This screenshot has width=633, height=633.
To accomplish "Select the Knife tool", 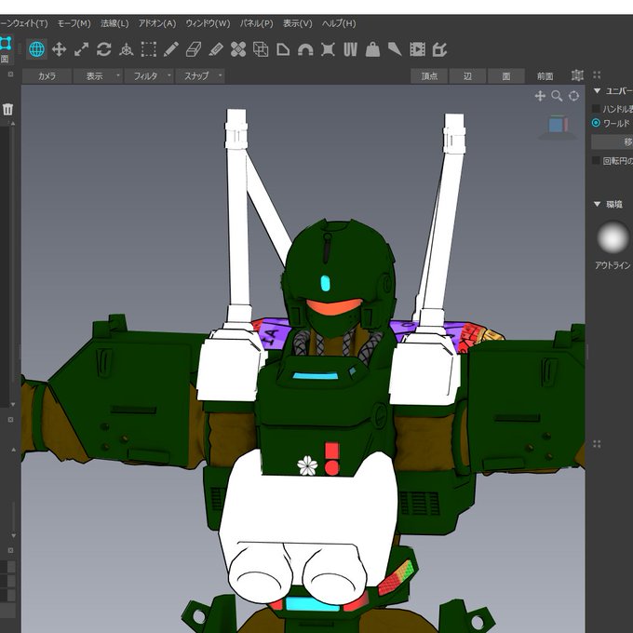I will pyautogui.click(x=395, y=49).
